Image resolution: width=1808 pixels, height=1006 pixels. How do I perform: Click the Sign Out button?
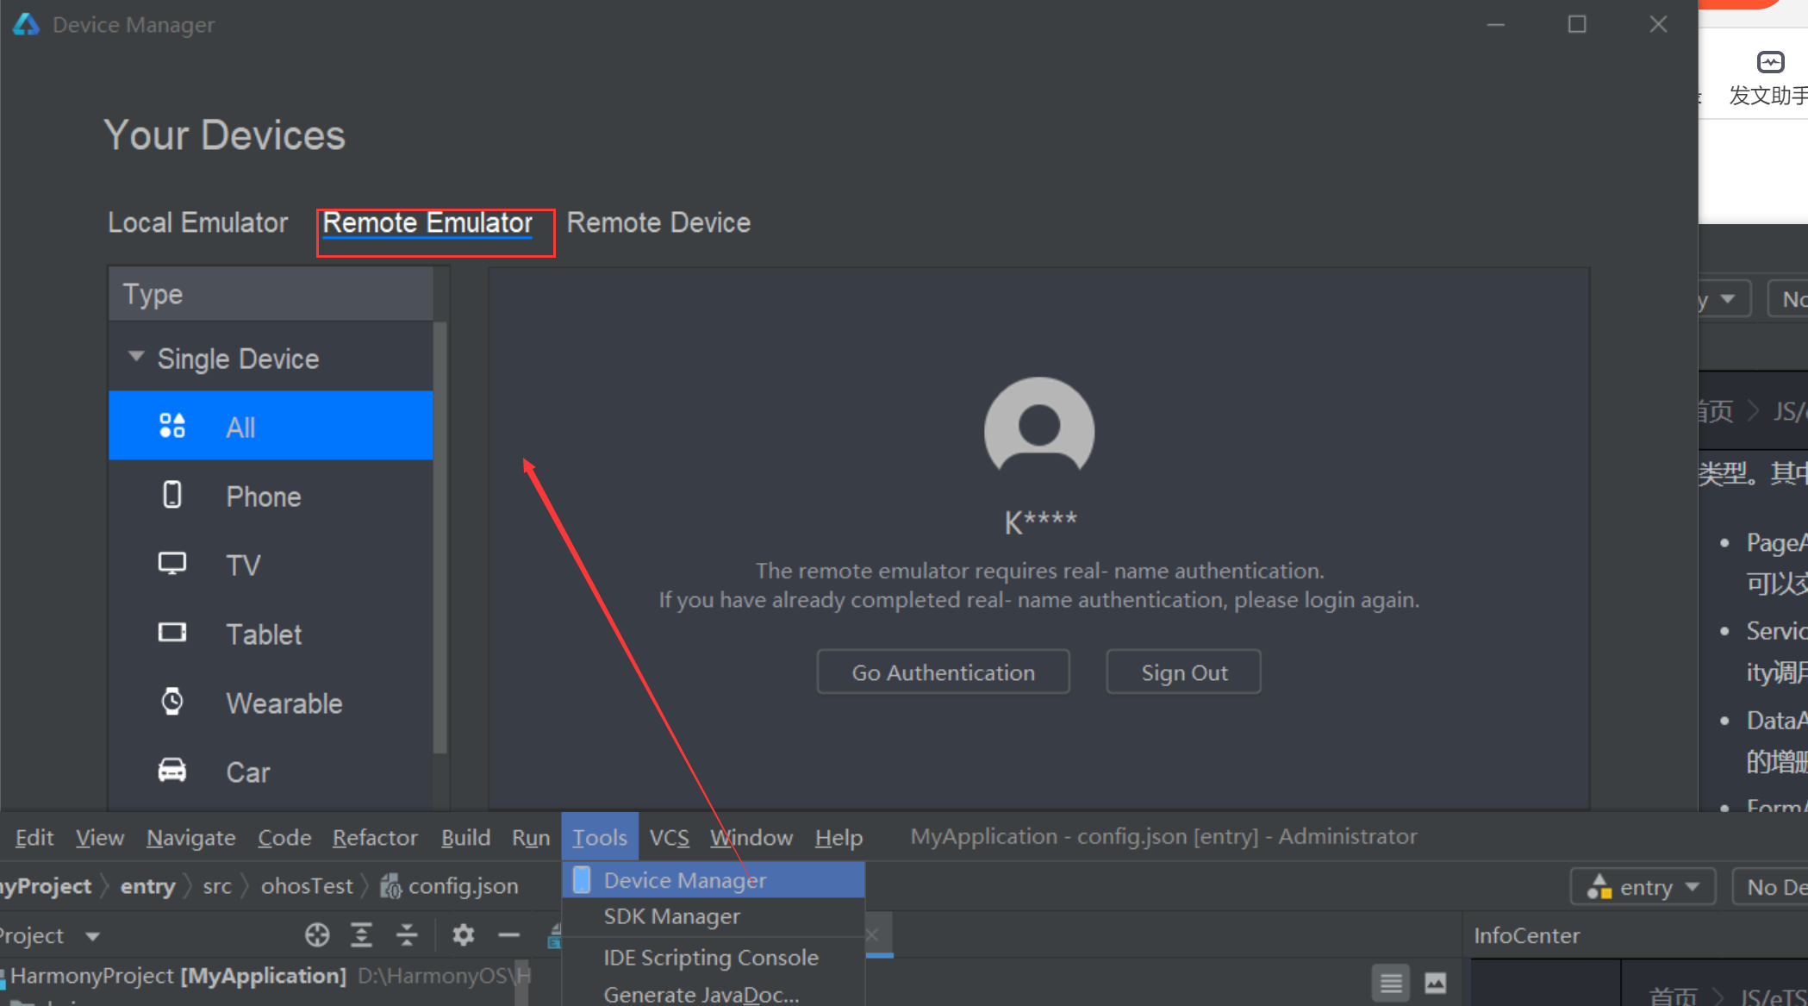coord(1184,672)
